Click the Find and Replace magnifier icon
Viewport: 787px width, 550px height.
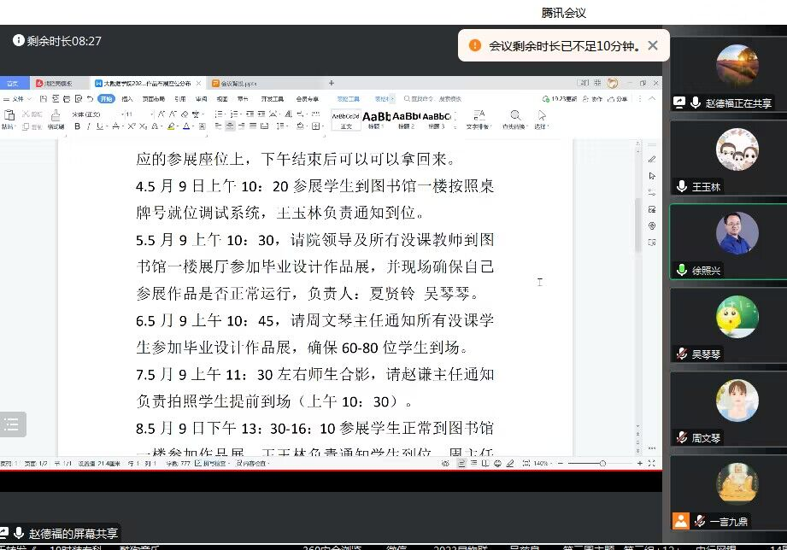coord(515,116)
